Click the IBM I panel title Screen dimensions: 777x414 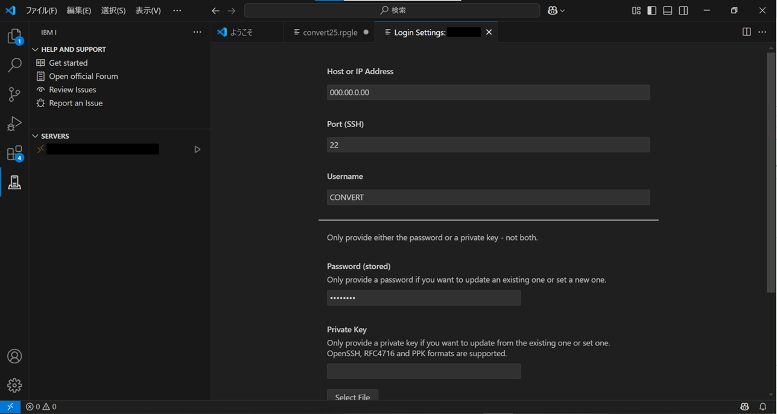[x=49, y=33]
